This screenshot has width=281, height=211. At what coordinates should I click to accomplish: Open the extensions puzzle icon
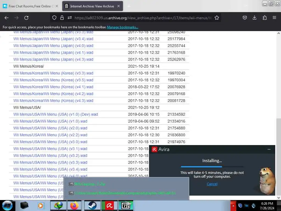[x=265, y=18]
